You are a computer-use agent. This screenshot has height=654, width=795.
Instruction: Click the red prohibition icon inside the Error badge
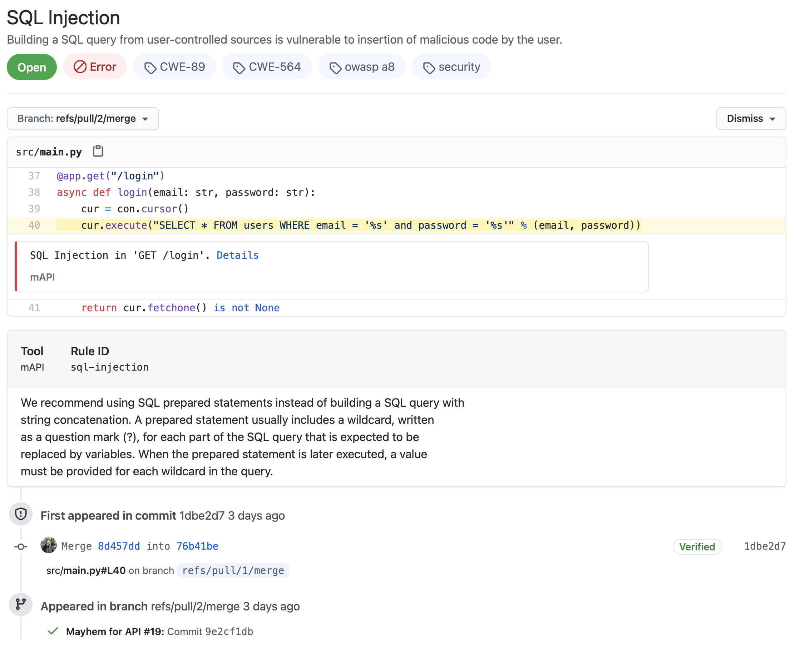[x=80, y=67]
